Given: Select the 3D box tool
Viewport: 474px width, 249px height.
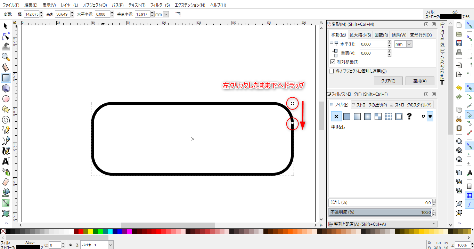Looking at the screenshot, I should click(x=6, y=88).
